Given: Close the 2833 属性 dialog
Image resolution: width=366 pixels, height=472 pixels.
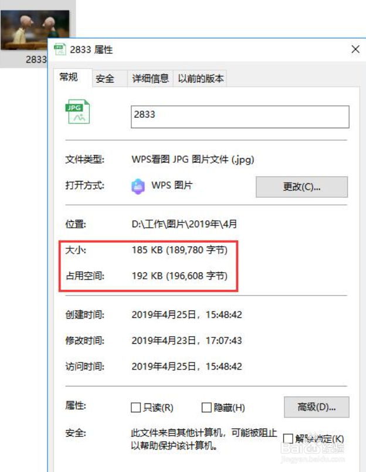Looking at the screenshot, I should point(355,49).
